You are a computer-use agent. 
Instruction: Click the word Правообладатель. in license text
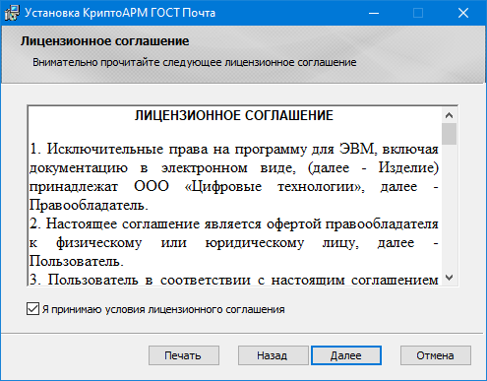pyautogui.click(x=89, y=206)
